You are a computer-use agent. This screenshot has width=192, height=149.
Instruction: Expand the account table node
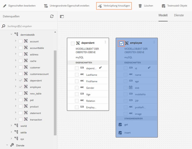(x=16, y=41)
